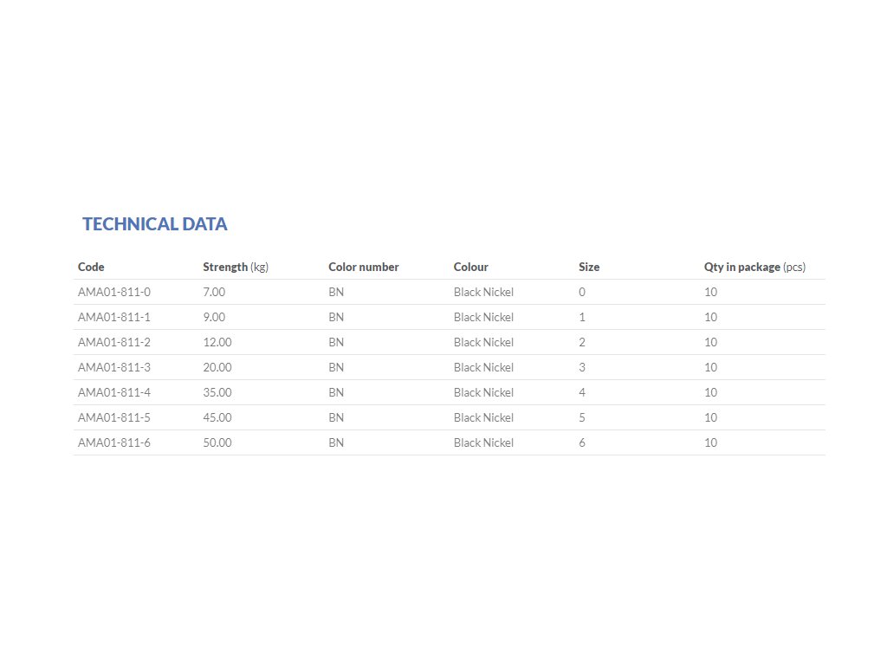The height and width of the screenshot is (665, 887).
Task: Select product code AMA01-811-0
Action: 114,292
